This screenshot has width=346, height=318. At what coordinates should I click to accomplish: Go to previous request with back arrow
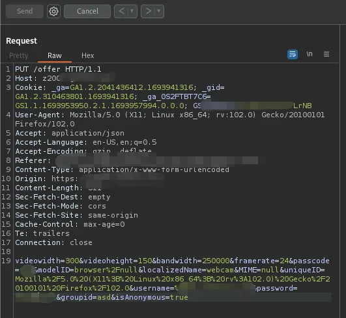click(x=122, y=11)
